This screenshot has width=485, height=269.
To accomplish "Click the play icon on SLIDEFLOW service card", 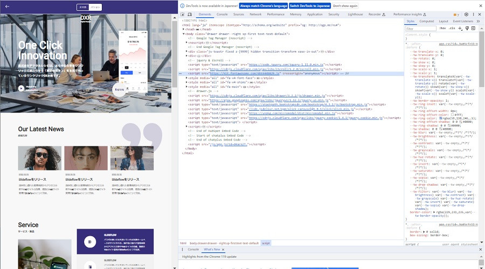I will pyautogui.click(x=90, y=242).
